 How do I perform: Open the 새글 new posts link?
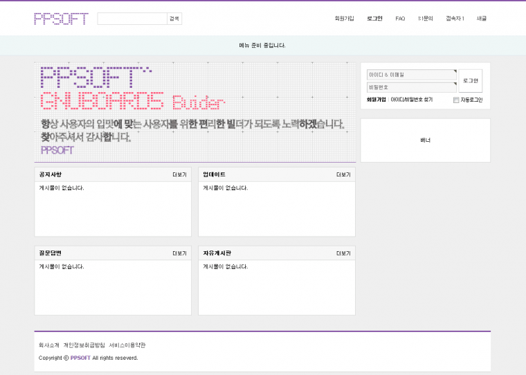point(481,19)
